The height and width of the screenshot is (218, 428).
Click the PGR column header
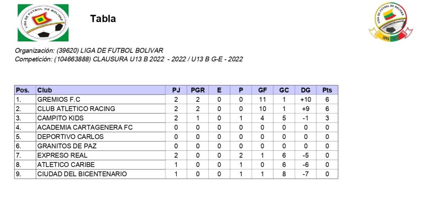pyautogui.click(x=198, y=90)
